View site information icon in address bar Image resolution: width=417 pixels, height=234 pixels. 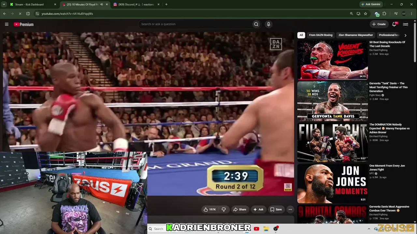[x=37, y=14]
